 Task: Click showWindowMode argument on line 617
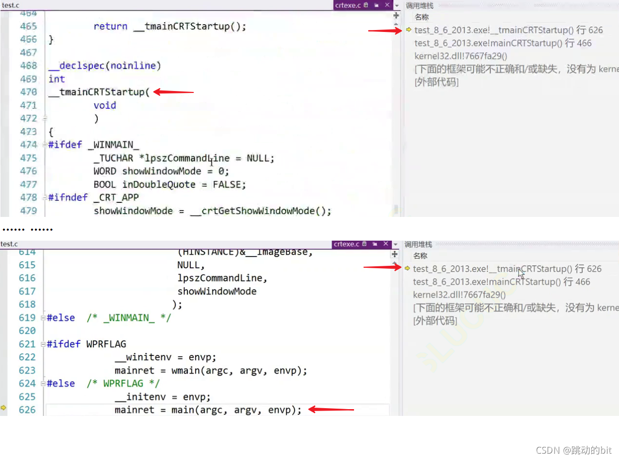(217, 291)
